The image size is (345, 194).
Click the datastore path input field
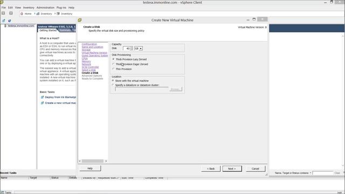141,89
